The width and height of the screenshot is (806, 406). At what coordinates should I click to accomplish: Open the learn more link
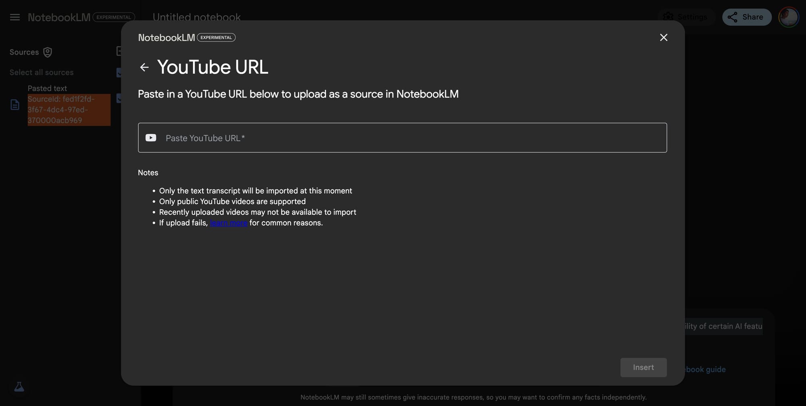(229, 223)
